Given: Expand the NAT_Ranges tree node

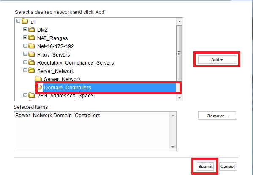Looking at the screenshot, I should tap(25, 38).
